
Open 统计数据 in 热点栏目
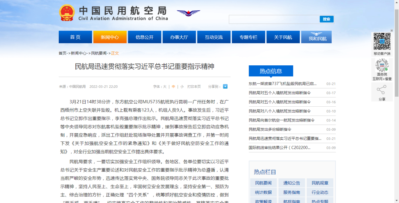(263, 192)
